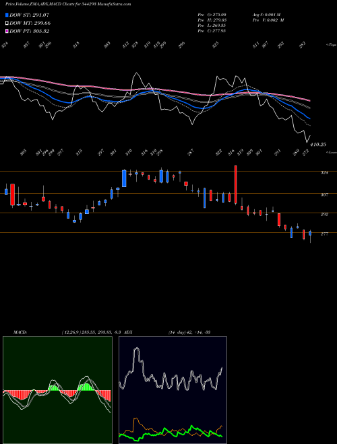Click the 'Pre L: 269.35' value
337x444 pixels.
click(212, 26)
